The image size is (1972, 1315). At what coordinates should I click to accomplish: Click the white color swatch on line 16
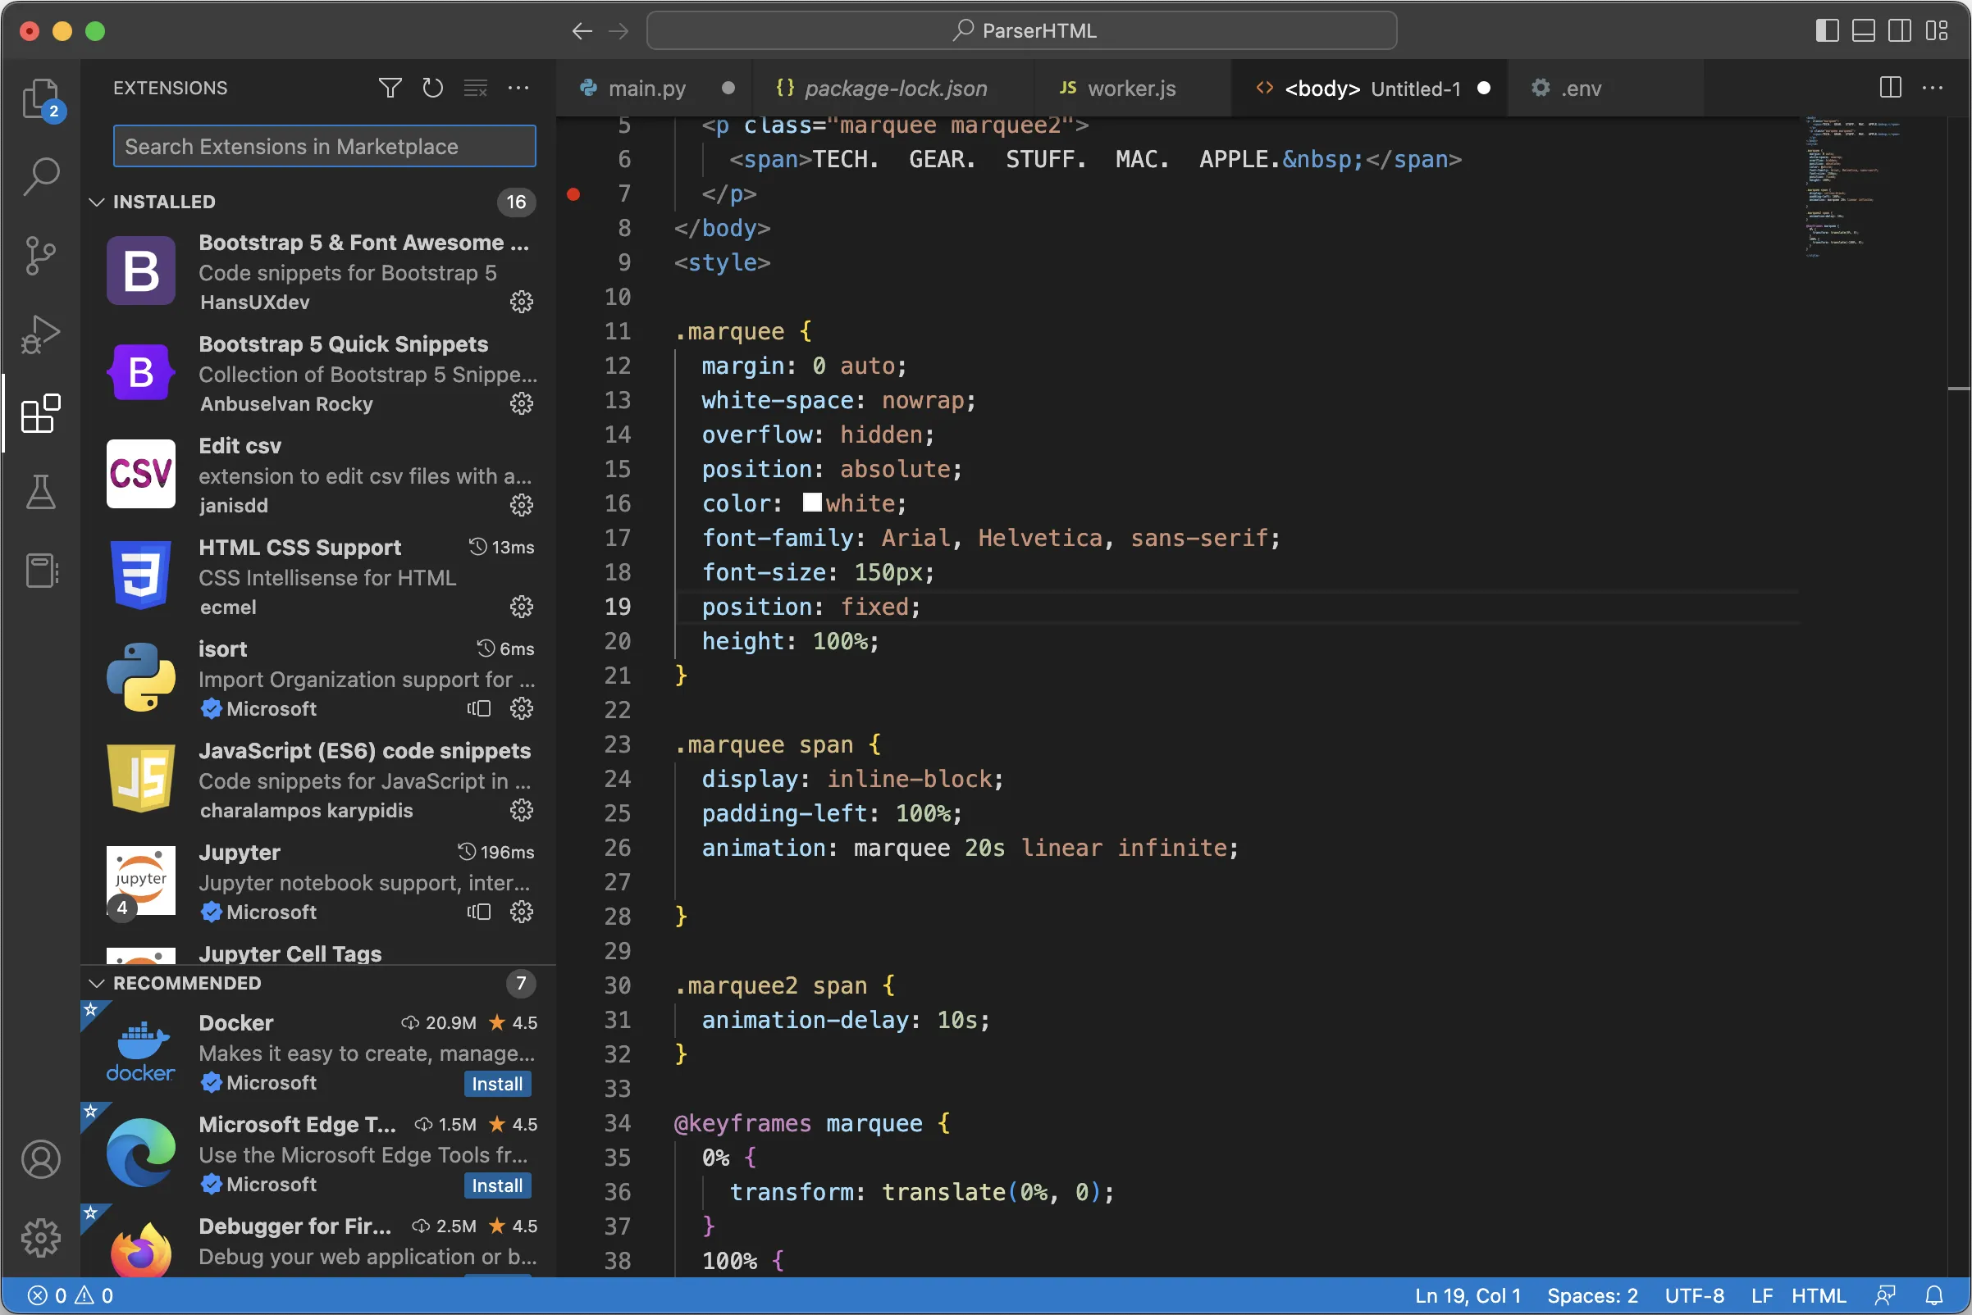point(811,503)
